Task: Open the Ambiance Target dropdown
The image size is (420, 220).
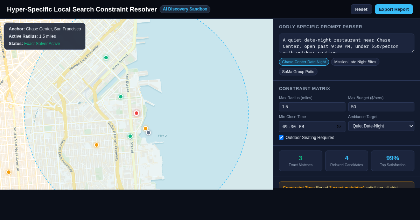Action: pos(381,126)
